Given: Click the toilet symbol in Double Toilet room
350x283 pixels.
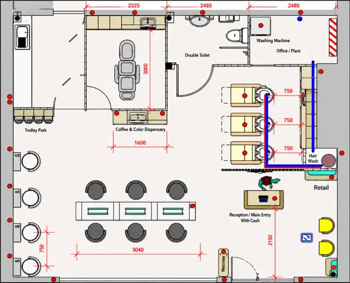Looking at the screenshot, I should coord(237,36).
